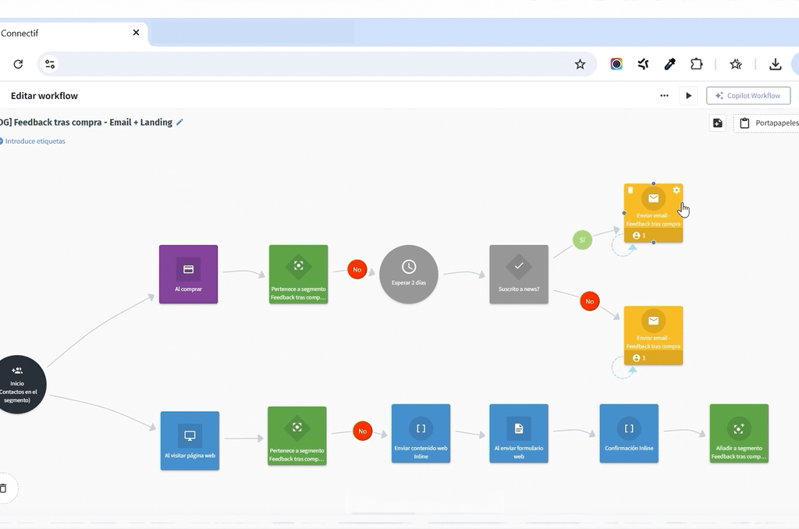This screenshot has height=529, width=799.
Task: Select the Suscrito a news? condition node
Action: [x=519, y=274]
